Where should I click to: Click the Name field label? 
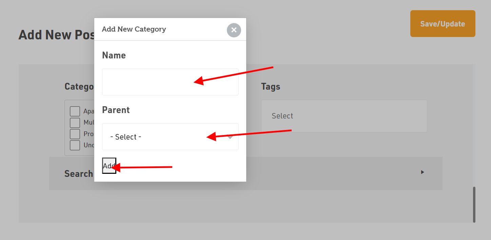point(114,55)
